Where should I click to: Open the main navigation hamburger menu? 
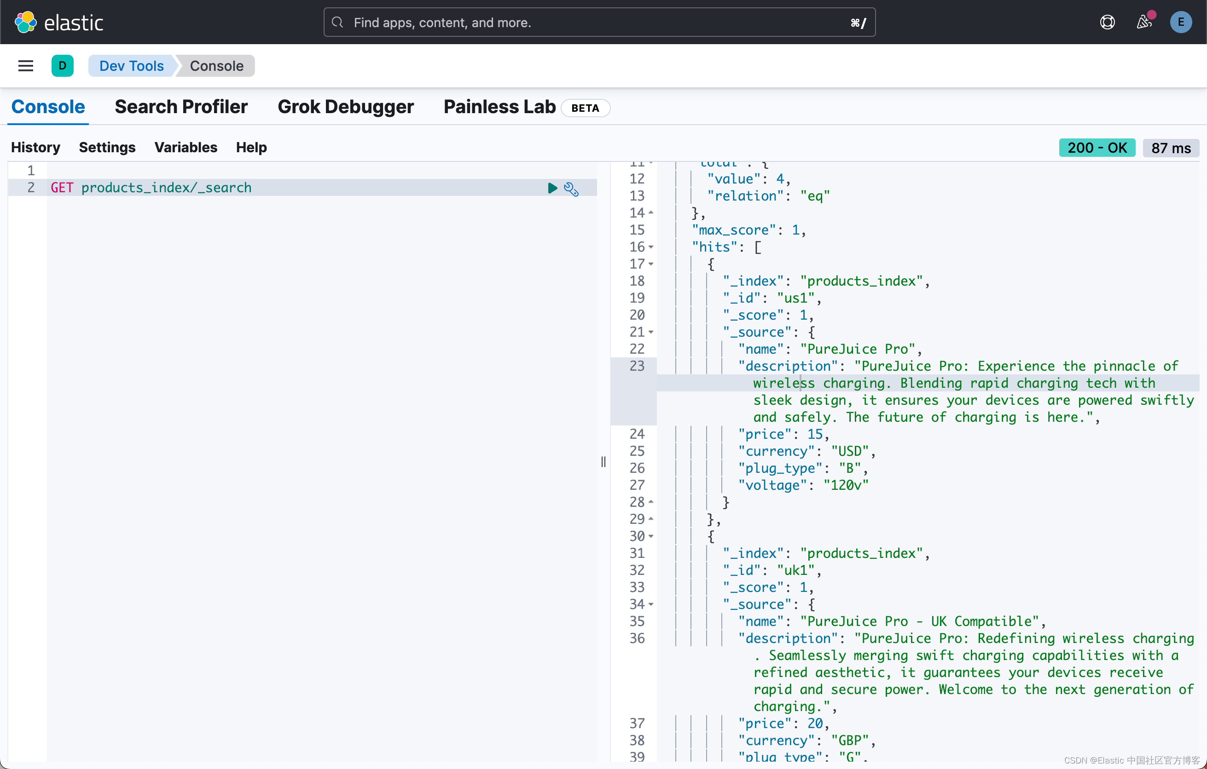click(25, 66)
